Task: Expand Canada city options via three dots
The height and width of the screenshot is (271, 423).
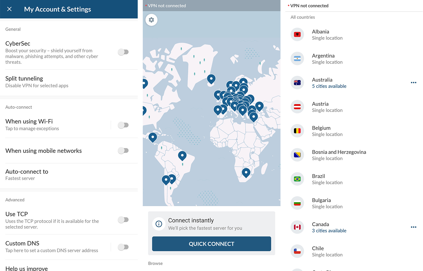Action: [x=413, y=227]
